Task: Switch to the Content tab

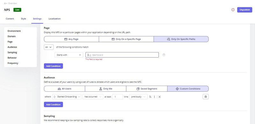Action: pos(10,19)
